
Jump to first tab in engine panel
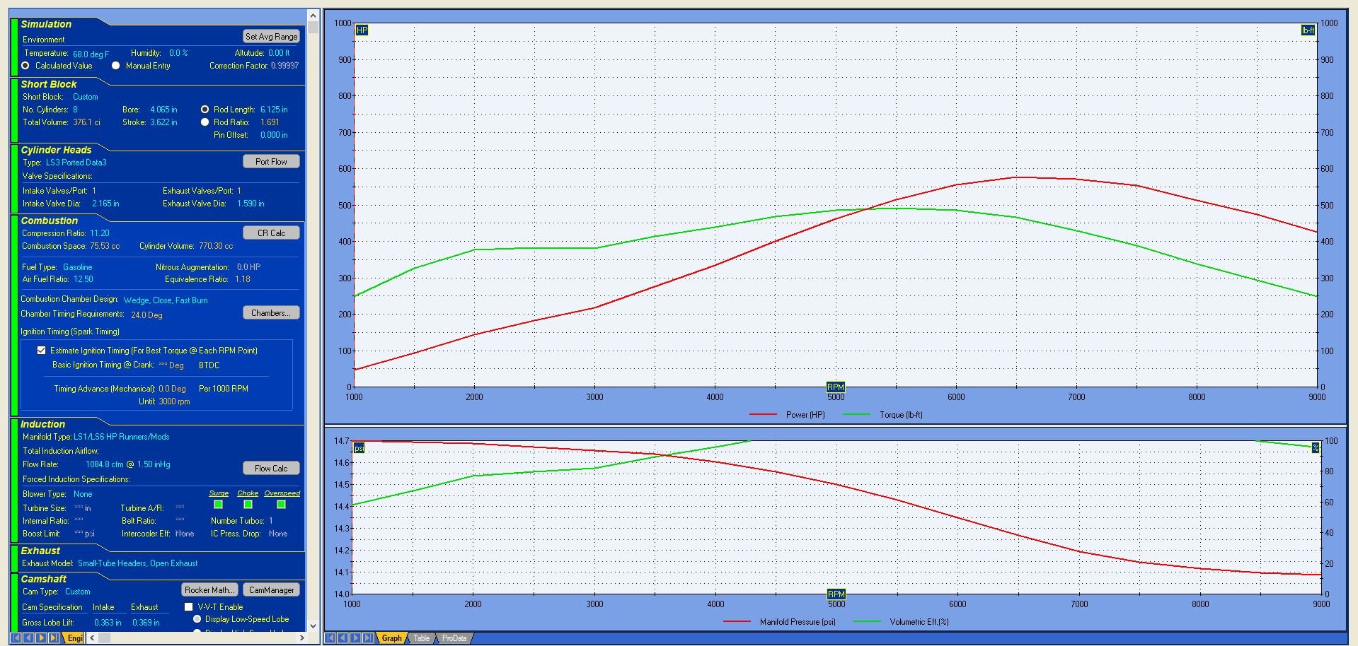[x=16, y=638]
